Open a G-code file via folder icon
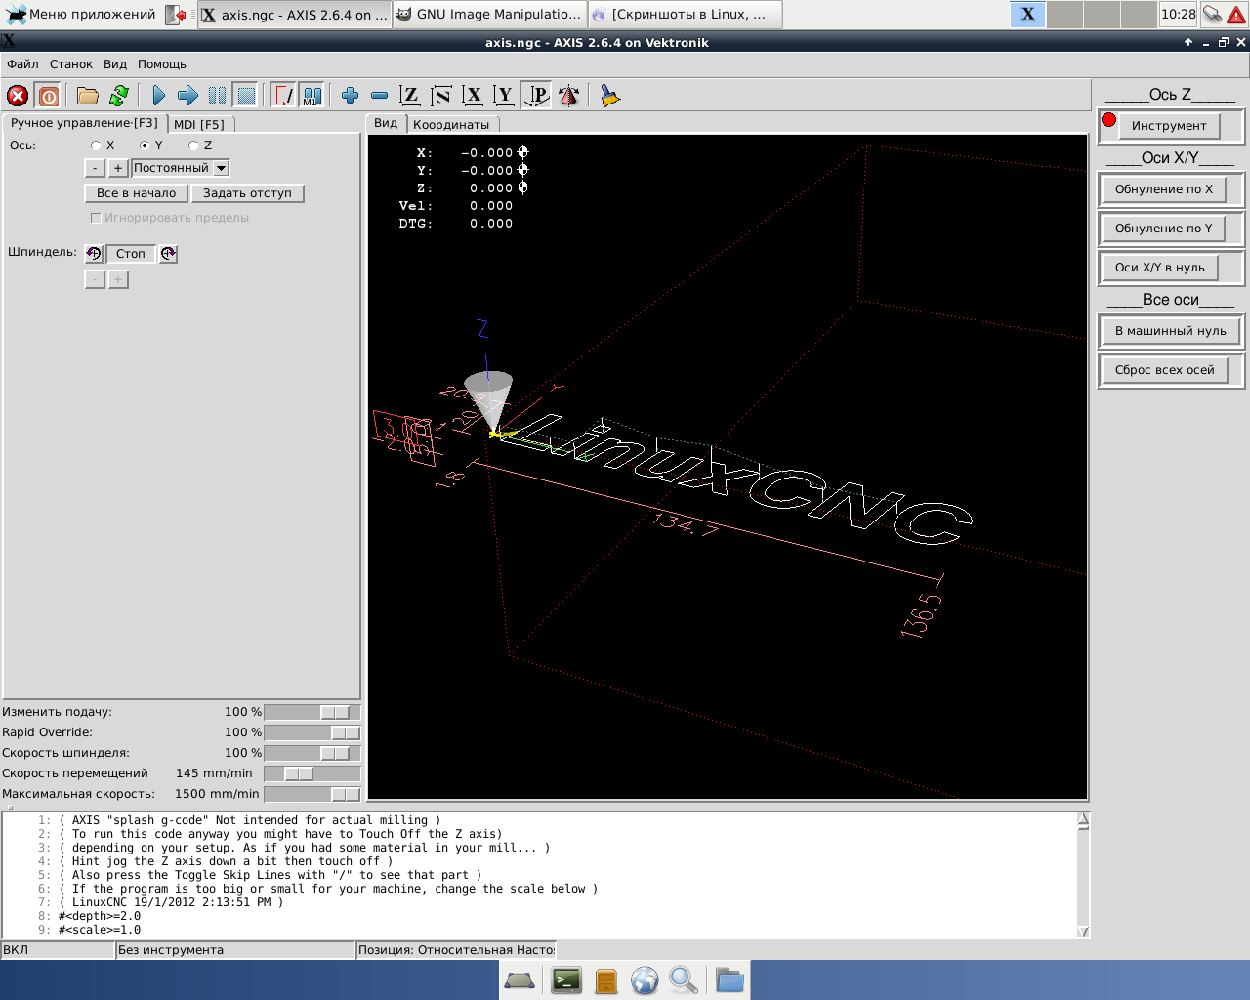Image resolution: width=1250 pixels, height=1000 pixels. click(x=88, y=96)
